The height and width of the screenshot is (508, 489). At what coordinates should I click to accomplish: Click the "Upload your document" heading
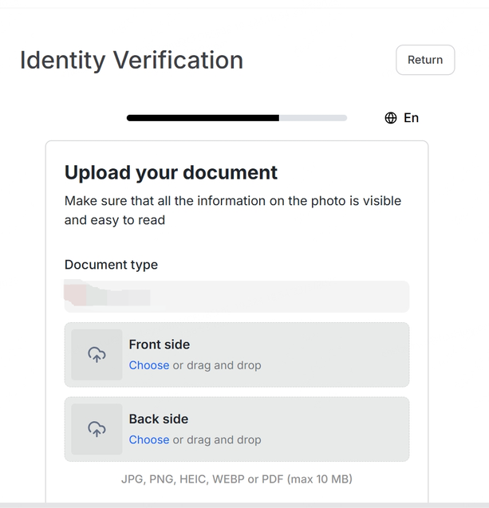(171, 172)
